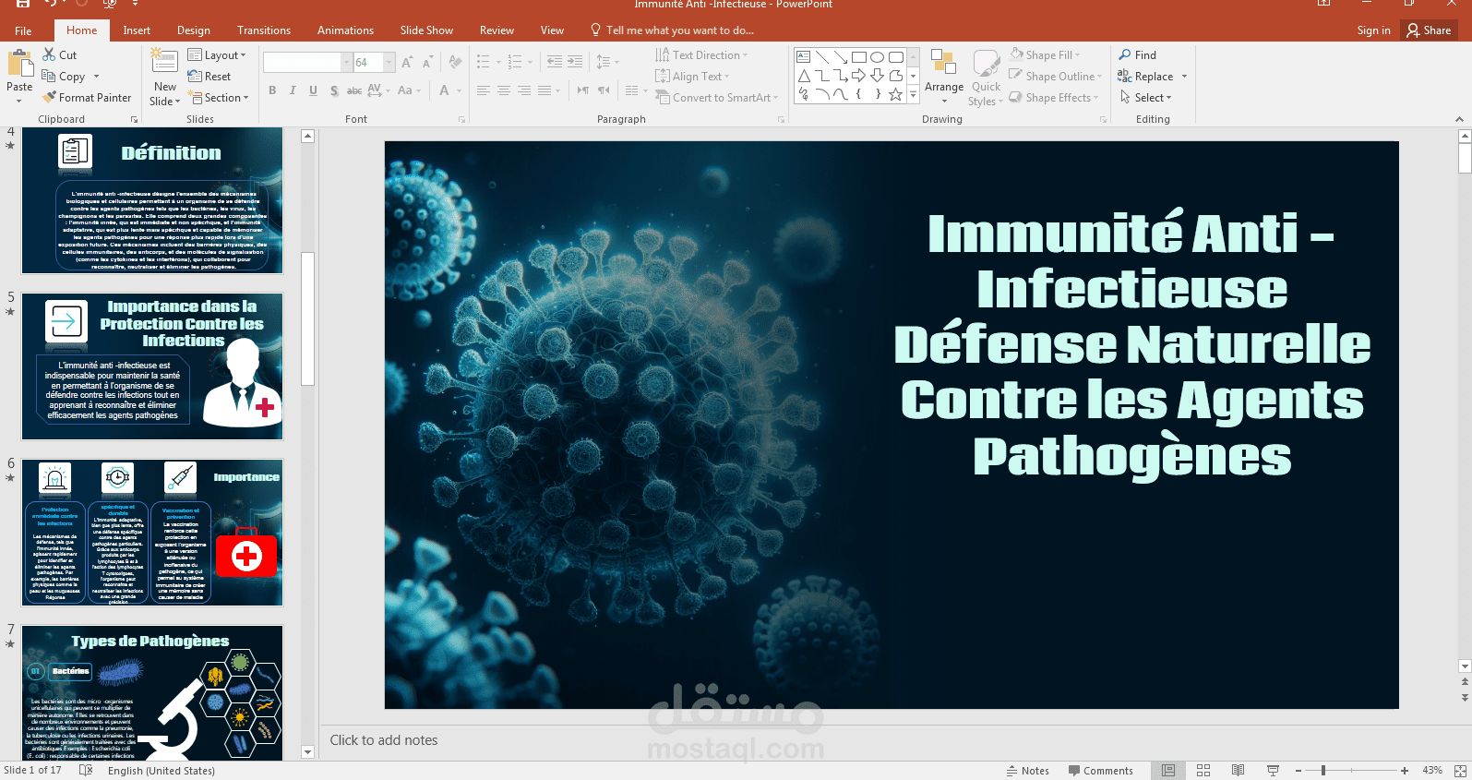Toggle the Notes pane button

1027,771
